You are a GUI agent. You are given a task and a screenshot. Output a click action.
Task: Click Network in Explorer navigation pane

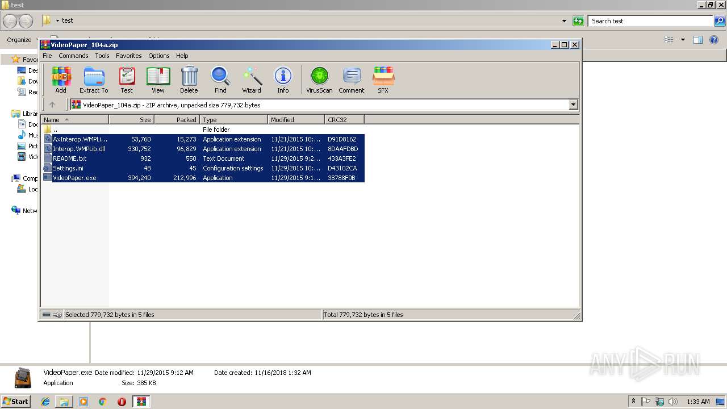click(25, 211)
